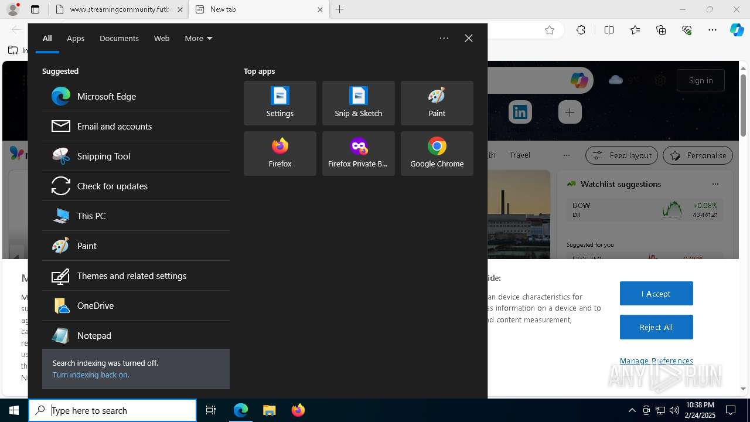Toggle Edge split screen view
Image resolution: width=750 pixels, height=422 pixels.
609,30
